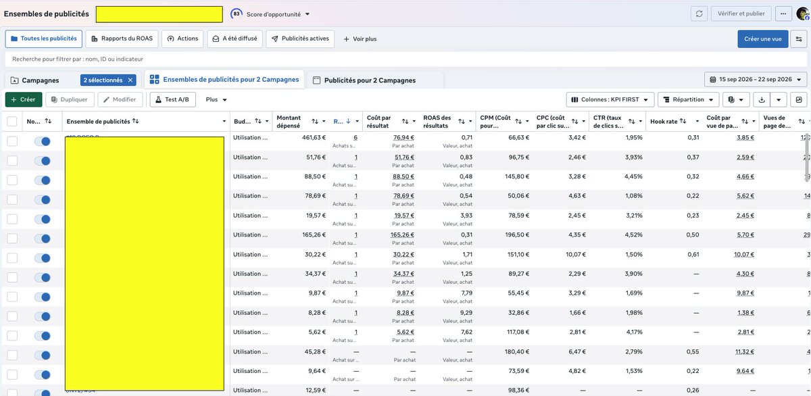
Task: Open the underlined 76,94 € cost per result
Action: pyautogui.click(x=403, y=137)
